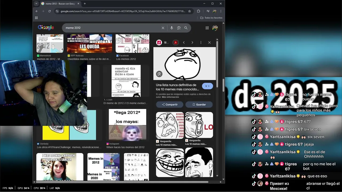Screen dimensions: 342x192
Task: Open the media controls icon in Chrome toolbar
Action: [x=208, y=11]
